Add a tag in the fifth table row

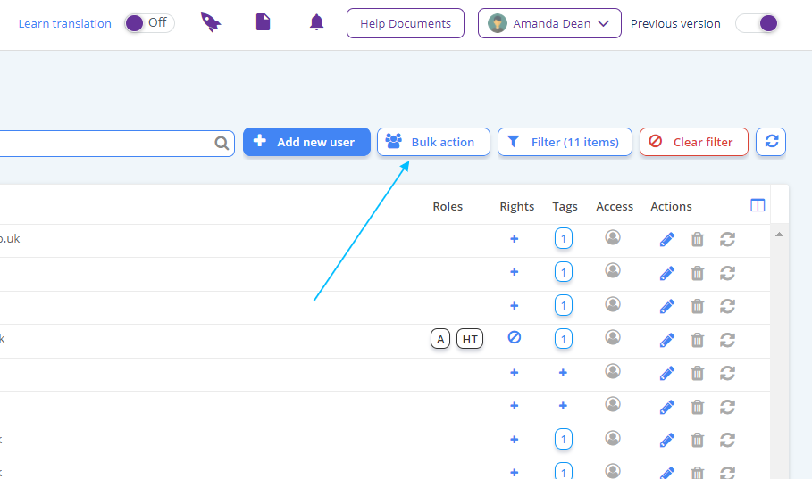coord(563,373)
